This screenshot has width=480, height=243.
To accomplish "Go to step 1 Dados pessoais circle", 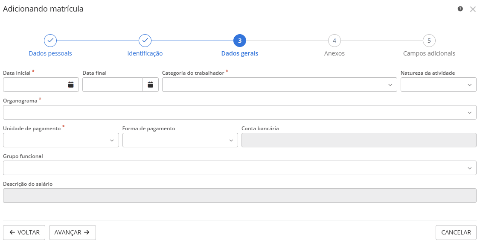I will click(x=50, y=41).
